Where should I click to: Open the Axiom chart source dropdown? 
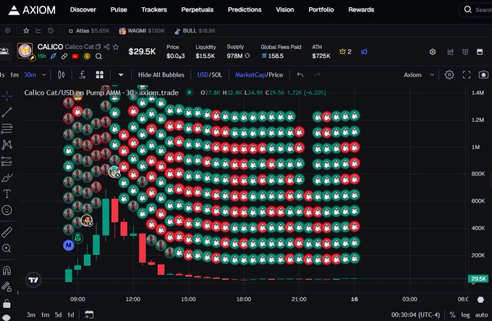coord(419,75)
